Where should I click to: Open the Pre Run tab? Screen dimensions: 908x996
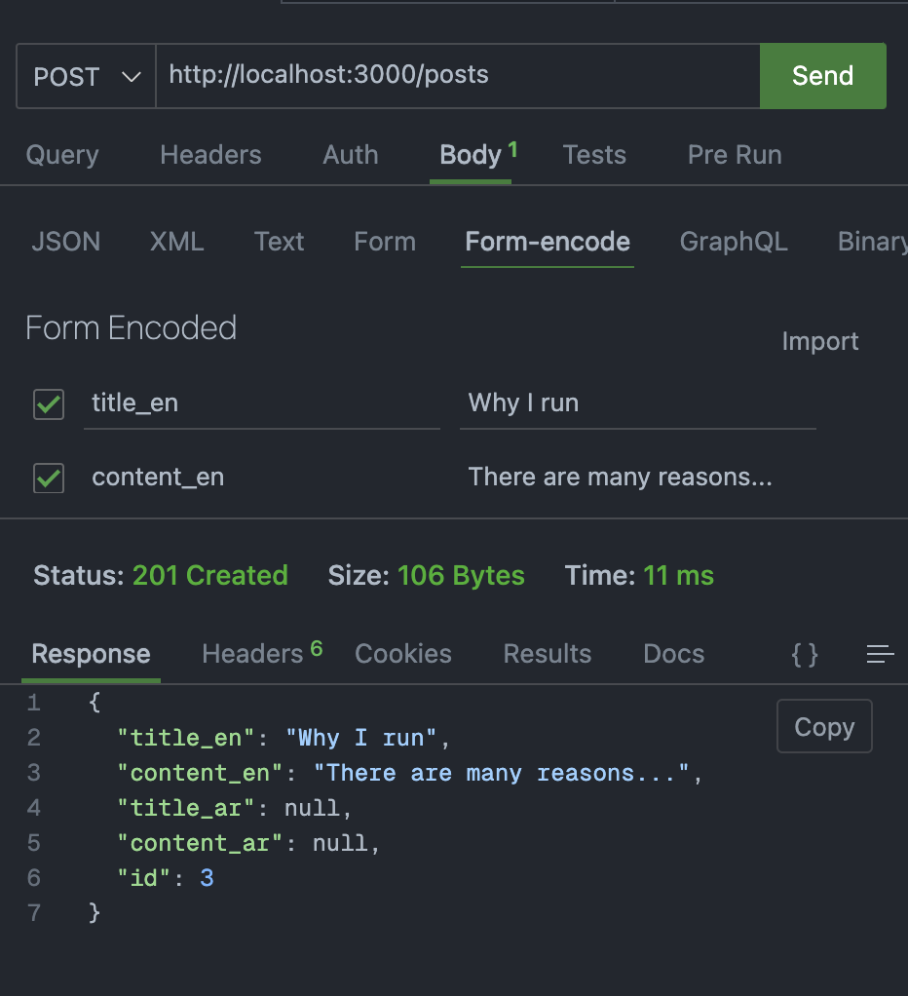click(734, 154)
